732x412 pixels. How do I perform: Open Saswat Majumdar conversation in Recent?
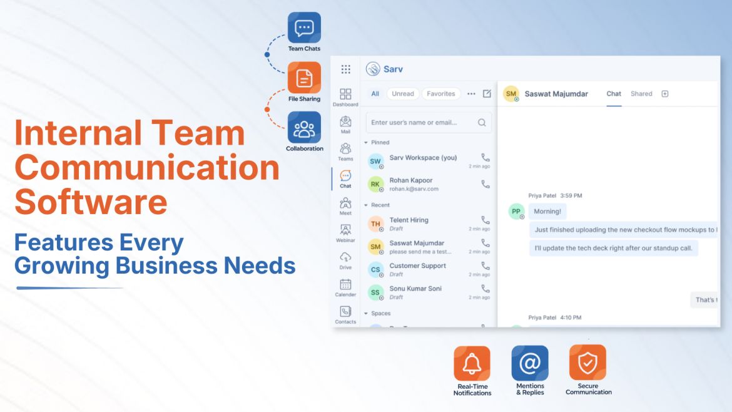click(429, 247)
